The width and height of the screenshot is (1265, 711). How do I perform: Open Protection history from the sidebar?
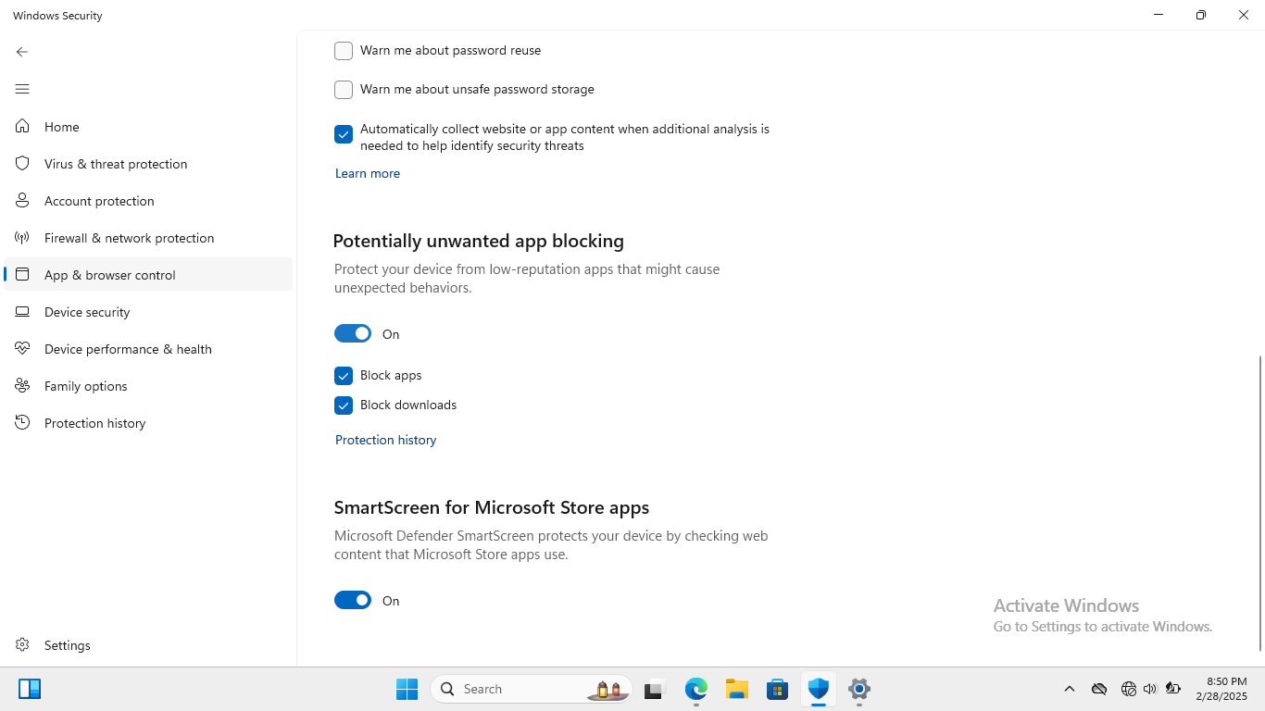pyautogui.click(x=94, y=423)
